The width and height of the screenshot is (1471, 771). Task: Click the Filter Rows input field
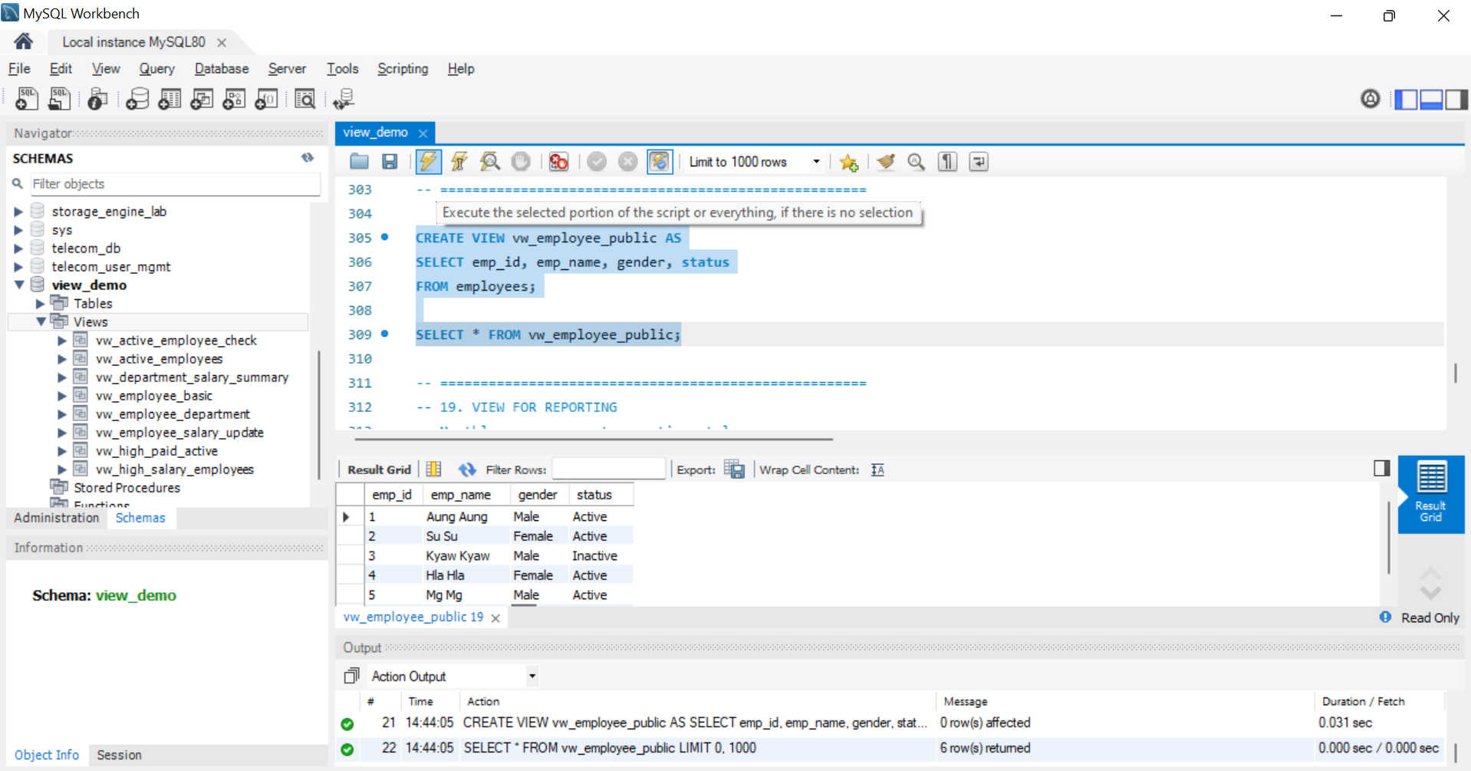608,469
